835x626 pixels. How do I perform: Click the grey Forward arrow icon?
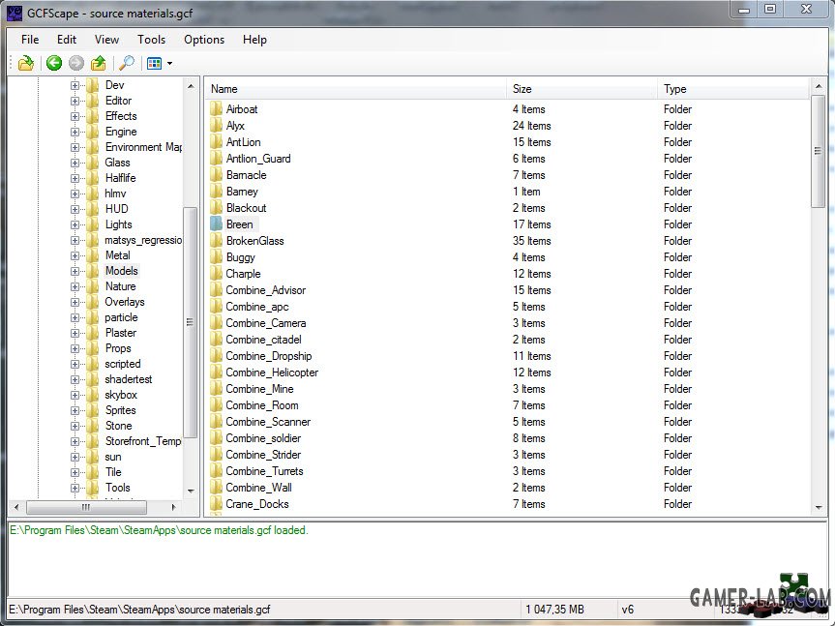pos(76,63)
